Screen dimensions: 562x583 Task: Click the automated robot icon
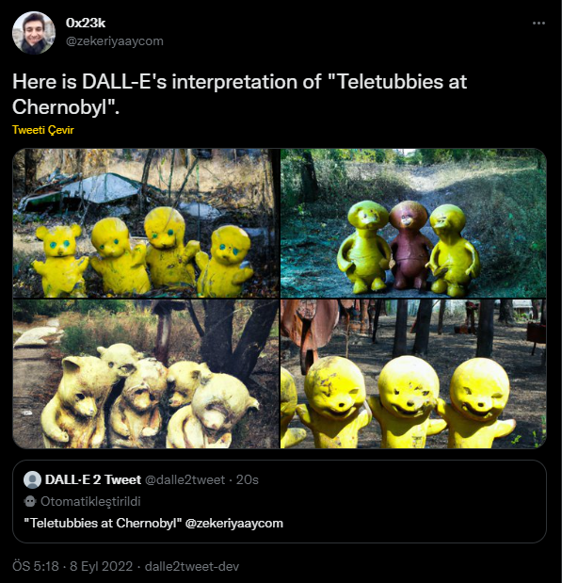point(30,502)
